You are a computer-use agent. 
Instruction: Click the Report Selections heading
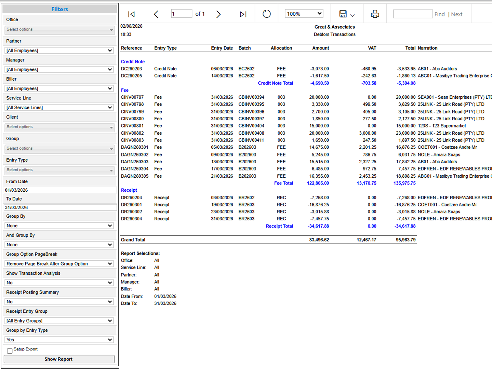[140, 254]
